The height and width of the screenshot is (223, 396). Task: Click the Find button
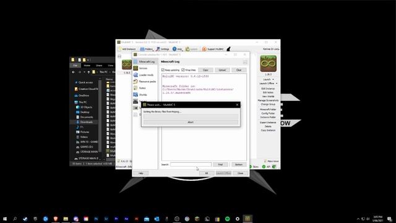[220, 165]
